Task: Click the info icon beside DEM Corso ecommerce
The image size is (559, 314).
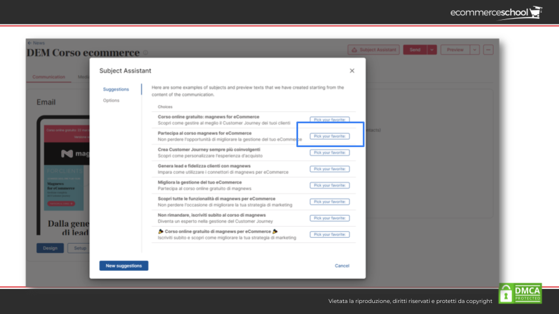Action: 146,53
